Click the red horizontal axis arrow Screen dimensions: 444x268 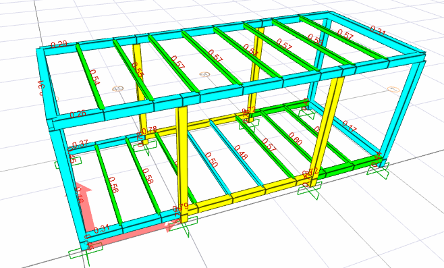point(133,233)
